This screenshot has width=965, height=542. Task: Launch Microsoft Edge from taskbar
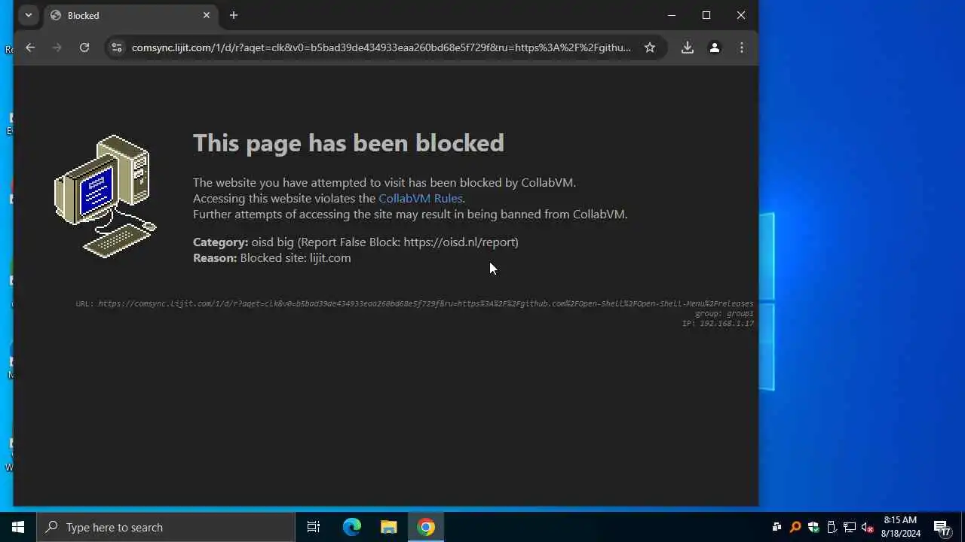click(351, 527)
